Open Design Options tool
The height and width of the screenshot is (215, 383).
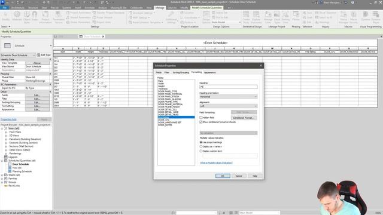pos(206,17)
